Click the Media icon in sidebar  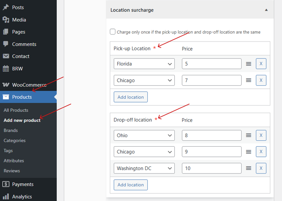pos(6,20)
